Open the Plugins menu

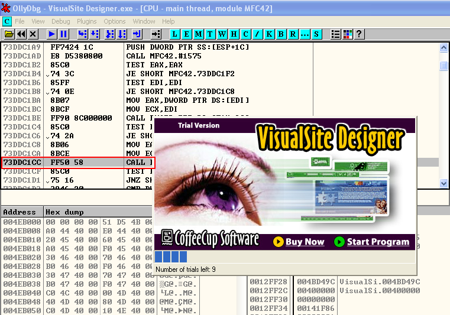[87, 21]
